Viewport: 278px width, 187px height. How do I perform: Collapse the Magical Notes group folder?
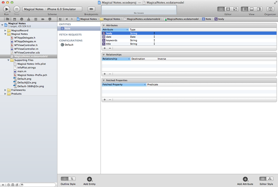click(x=5, y=34)
